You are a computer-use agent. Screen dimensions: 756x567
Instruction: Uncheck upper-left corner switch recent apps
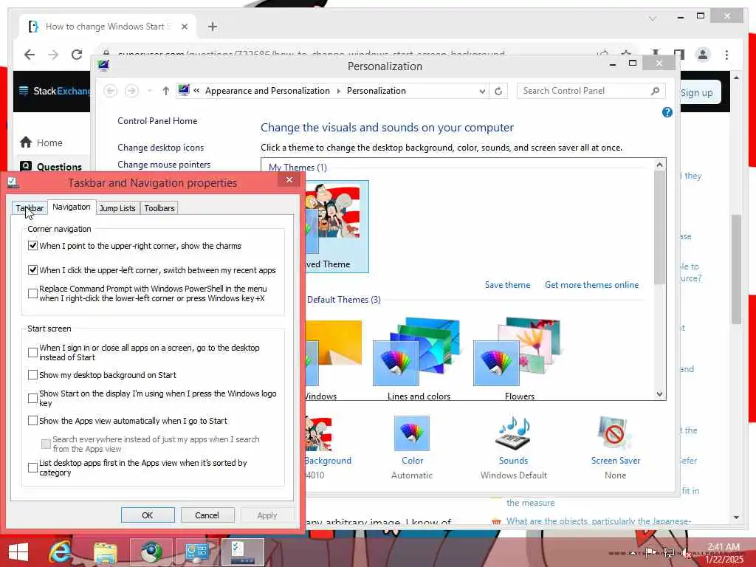pos(32,270)
